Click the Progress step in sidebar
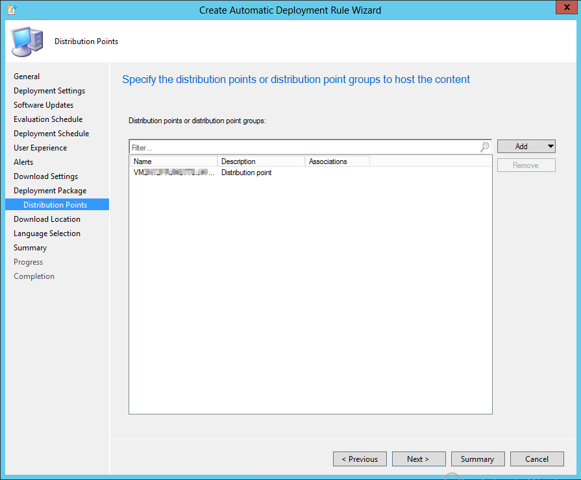Viewport: 581px width, 480px height. click(28, 262)
